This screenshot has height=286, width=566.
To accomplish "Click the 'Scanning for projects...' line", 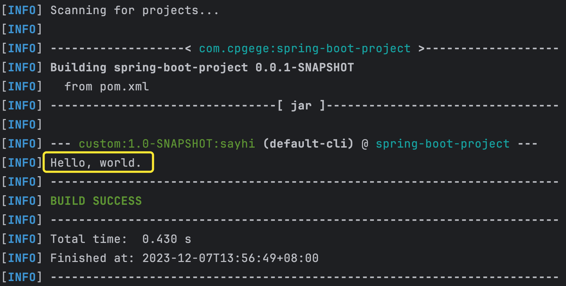I will click(x=134, y=11).
